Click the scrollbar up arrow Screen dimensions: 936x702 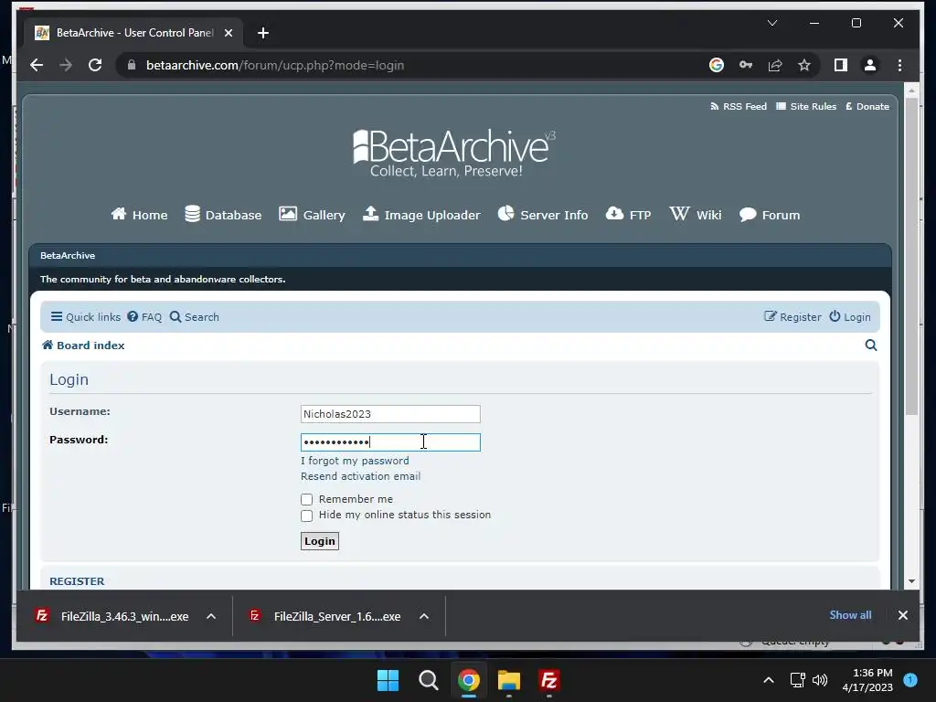click(911, 90)
